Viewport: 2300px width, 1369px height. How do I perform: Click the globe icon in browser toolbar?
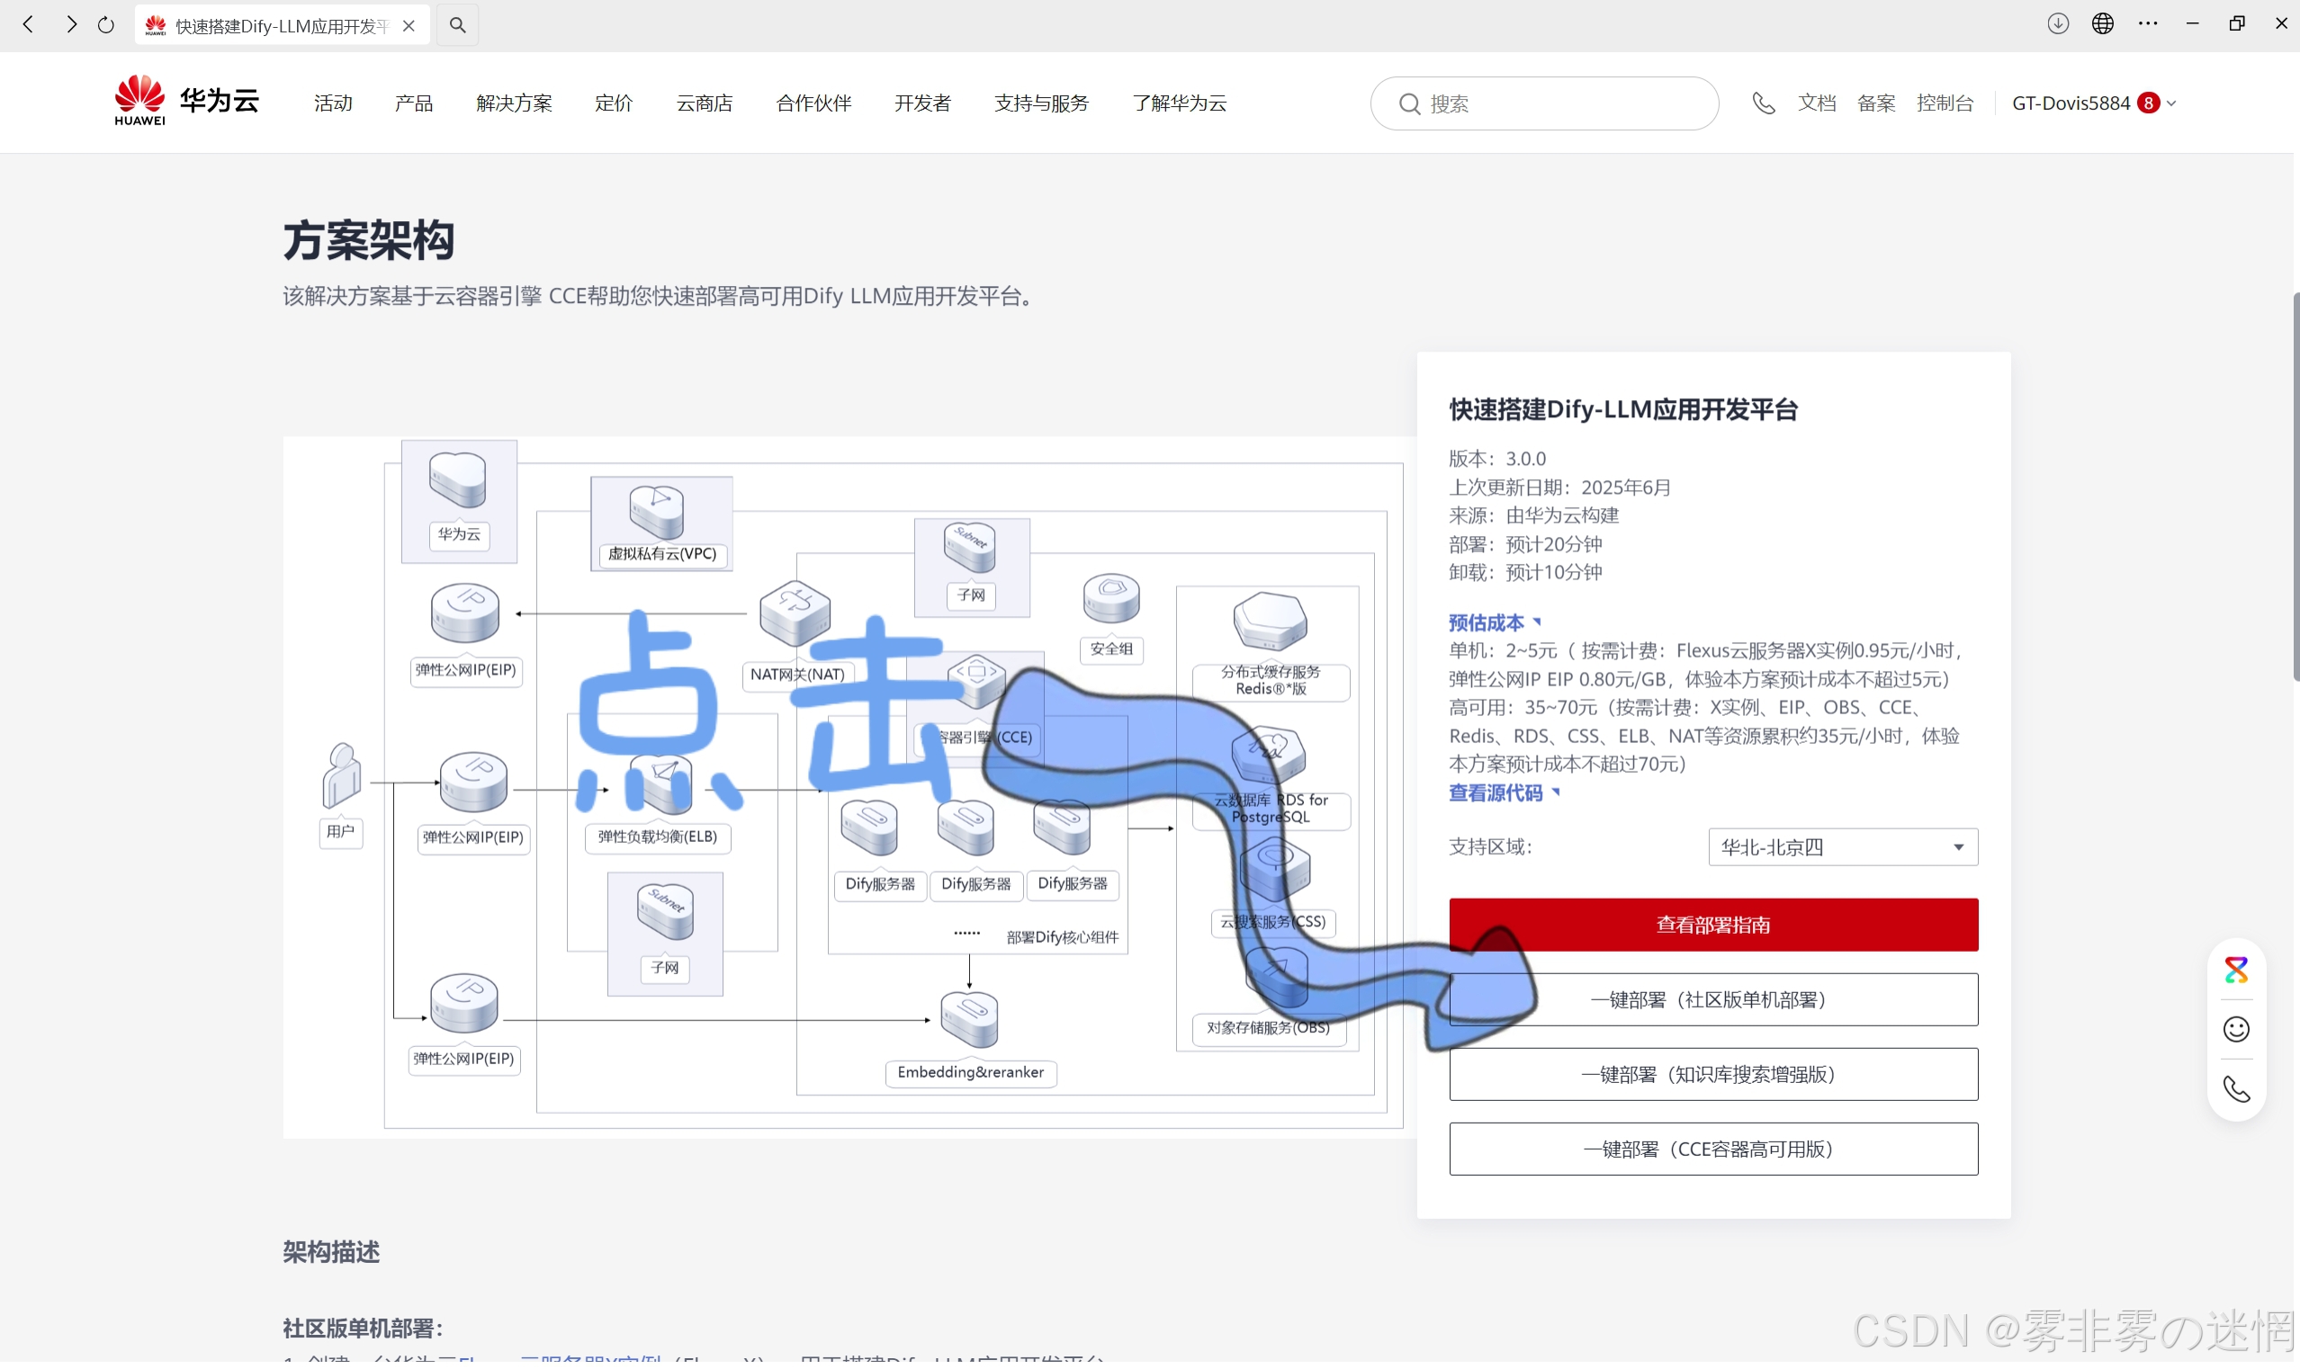pos(2103,24)
